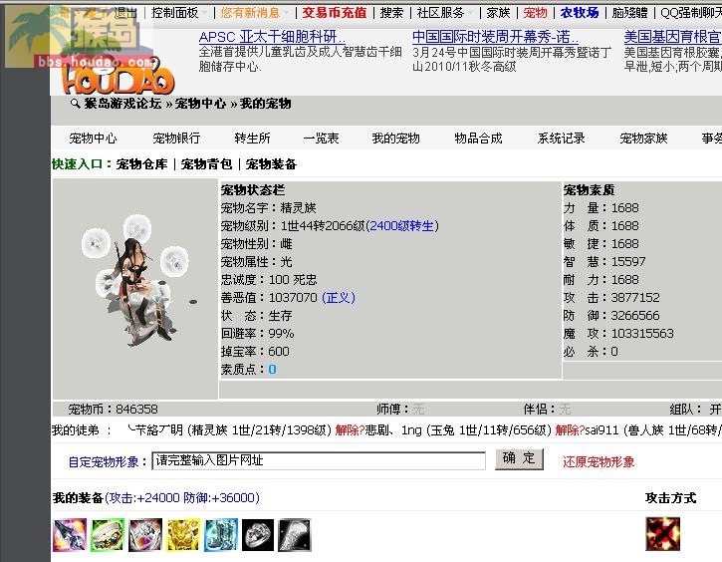Click the silver ring equipment icon
Viewport: 722px width, 562px height.
pyautogui.click(x=258, y=535)
